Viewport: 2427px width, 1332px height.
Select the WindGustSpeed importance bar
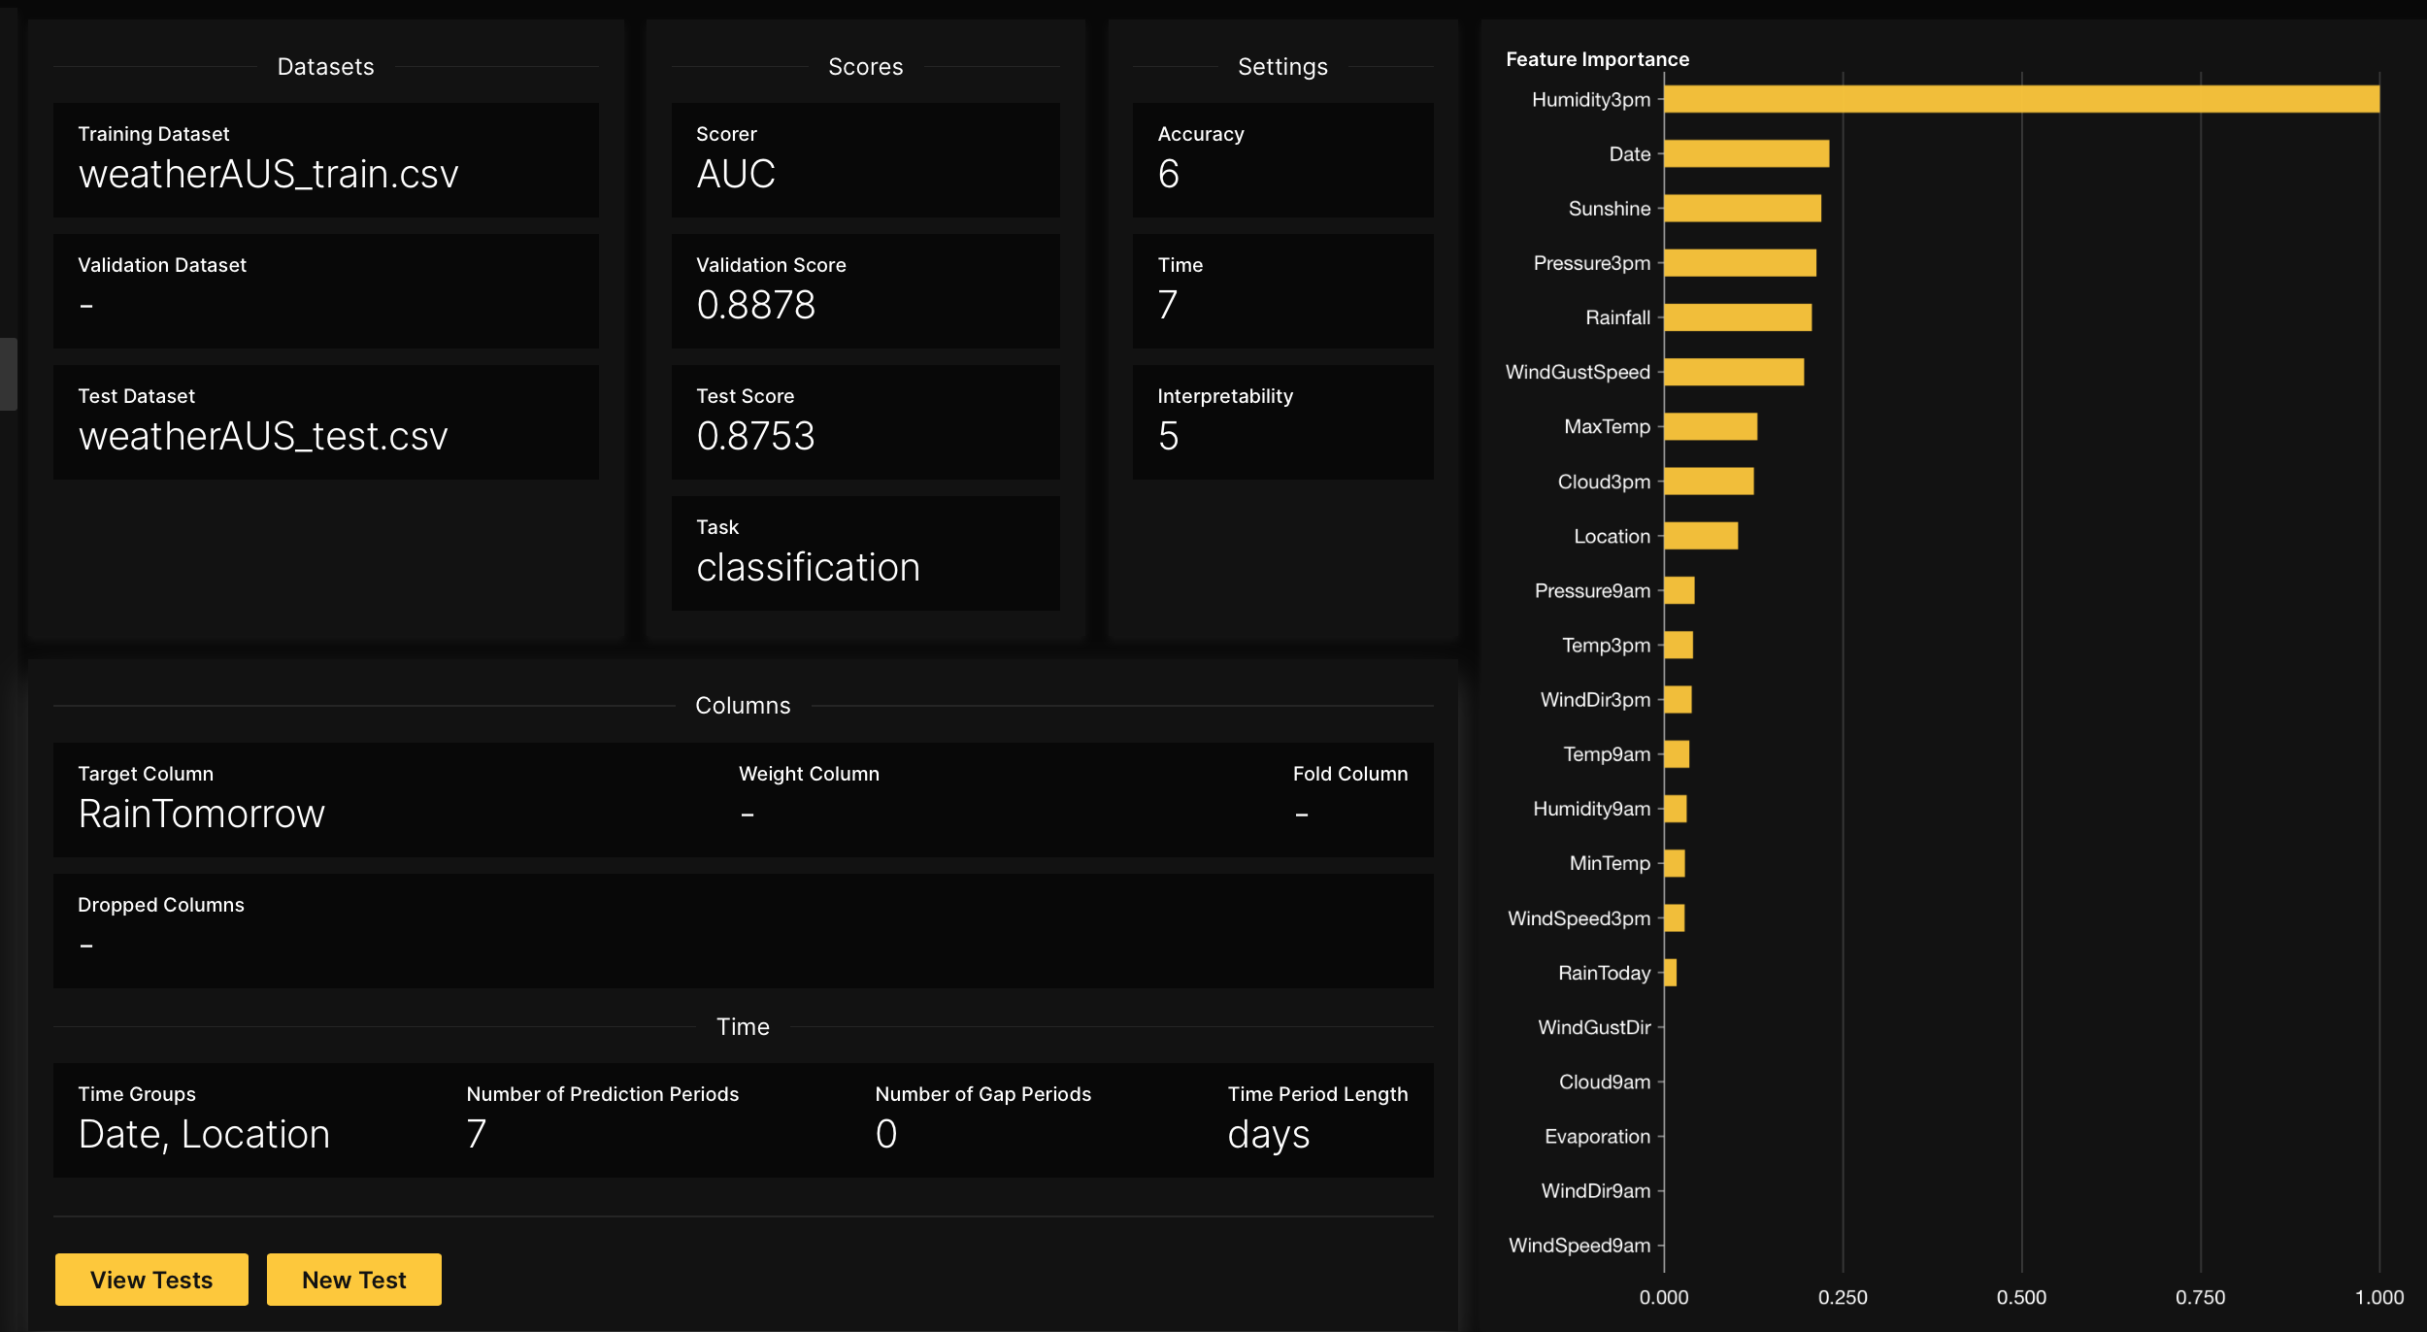(1733, 372)
